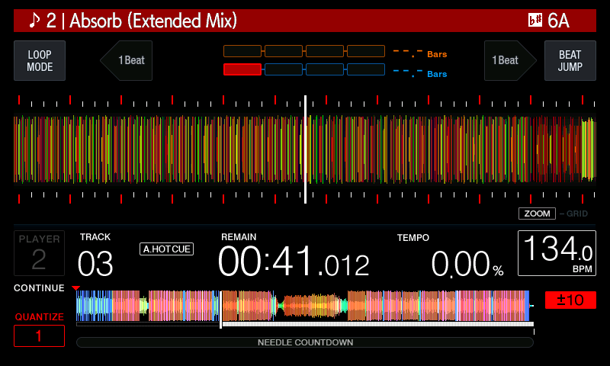Click the remaining time 00:41.012
The width and height of the screenshot is (610, 366).
294,262
